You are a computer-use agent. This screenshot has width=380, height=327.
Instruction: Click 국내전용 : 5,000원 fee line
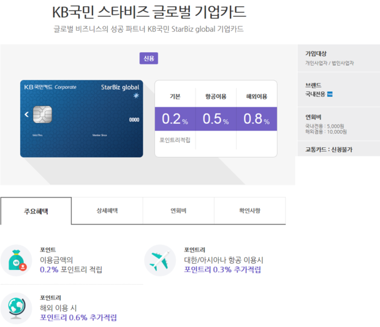324,126
